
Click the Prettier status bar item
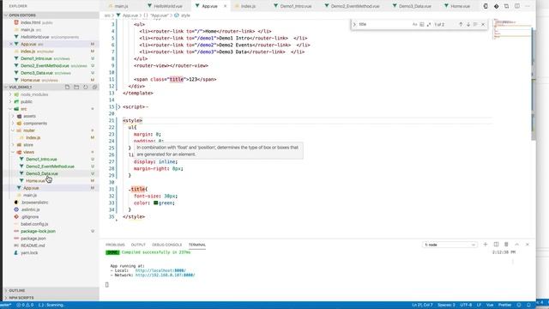505,305
